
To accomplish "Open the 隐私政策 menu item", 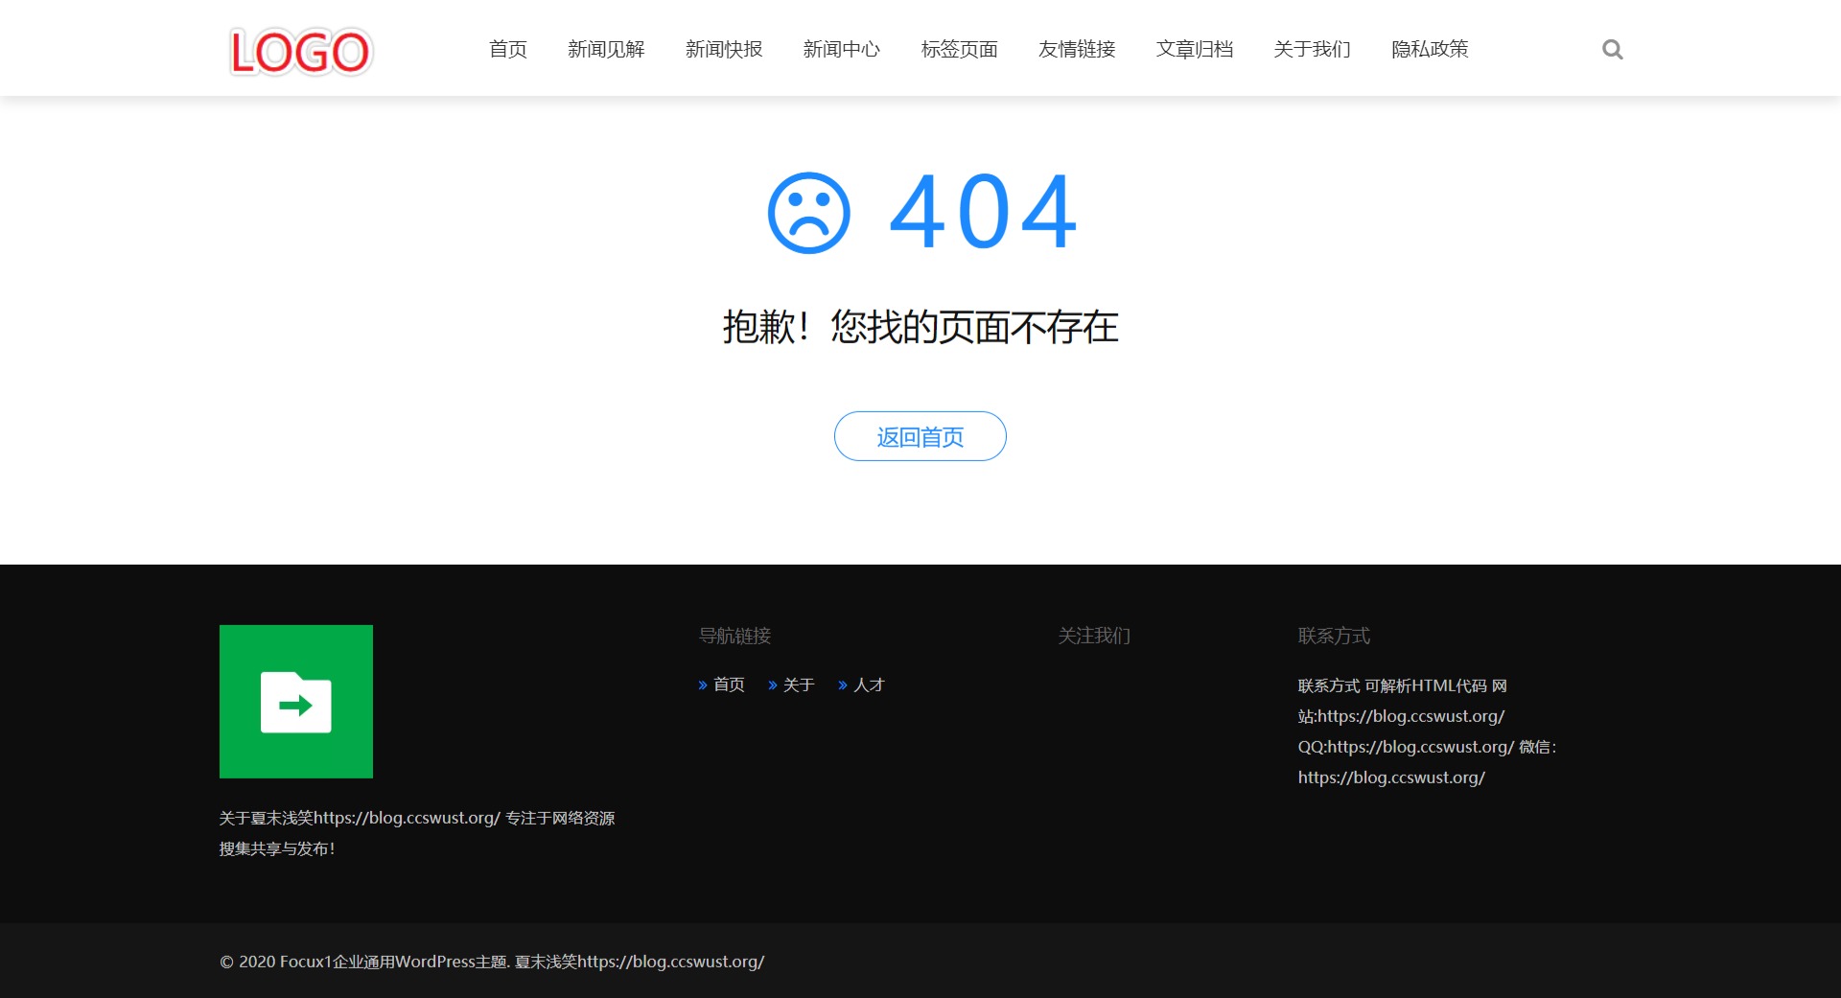I will pyautogui.click(x=1430, y=49).
